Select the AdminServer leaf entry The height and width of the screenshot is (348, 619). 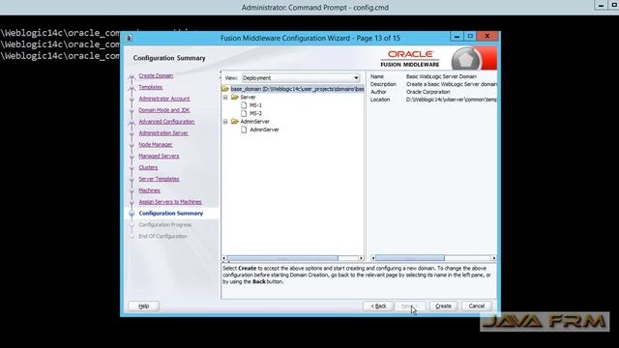pyautogui.click(x=264, y=130)
